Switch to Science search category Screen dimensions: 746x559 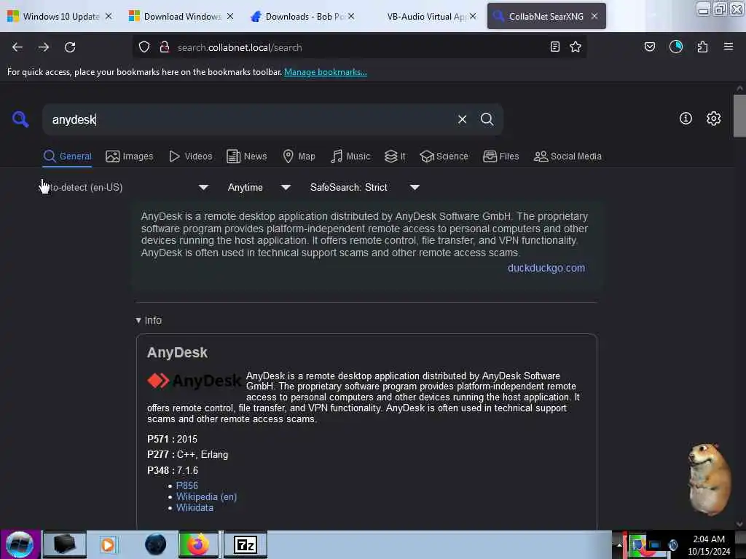[444, 156]
